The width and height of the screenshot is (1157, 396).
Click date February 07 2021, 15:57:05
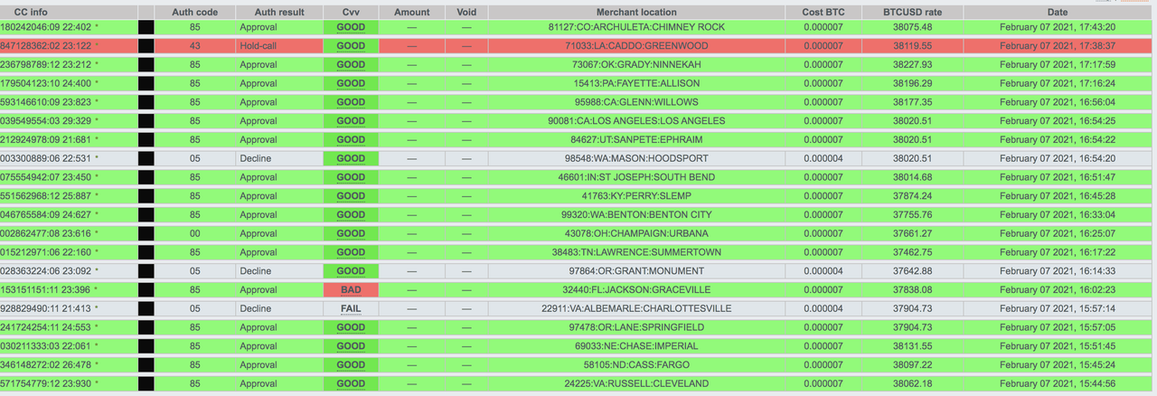(x=1058, y=327)
